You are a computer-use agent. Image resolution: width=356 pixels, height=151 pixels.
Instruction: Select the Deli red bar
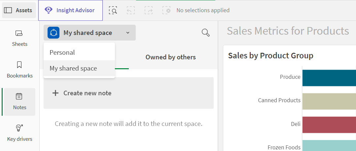click(x=329, y=125)
